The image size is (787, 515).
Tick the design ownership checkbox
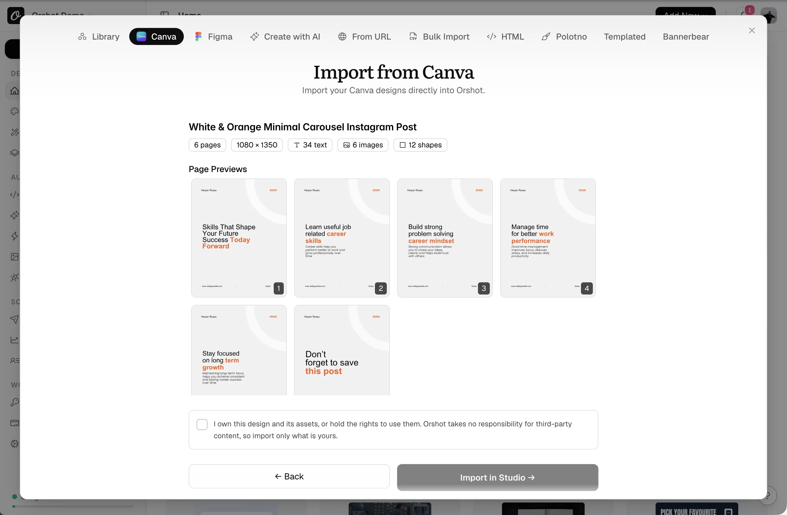pyautogui.click(x=202, y=425)
